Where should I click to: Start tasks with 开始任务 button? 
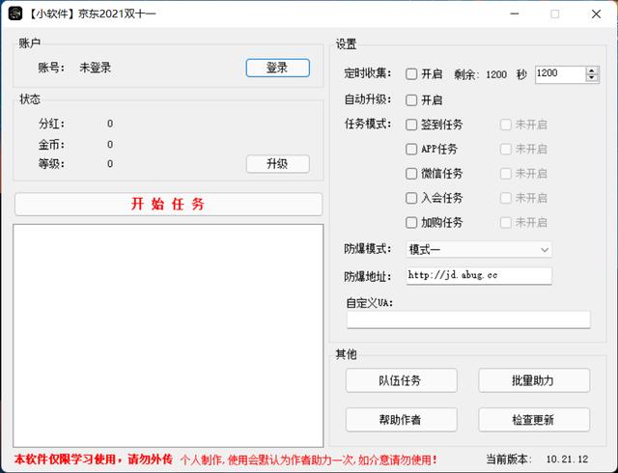tap(168, 205)
